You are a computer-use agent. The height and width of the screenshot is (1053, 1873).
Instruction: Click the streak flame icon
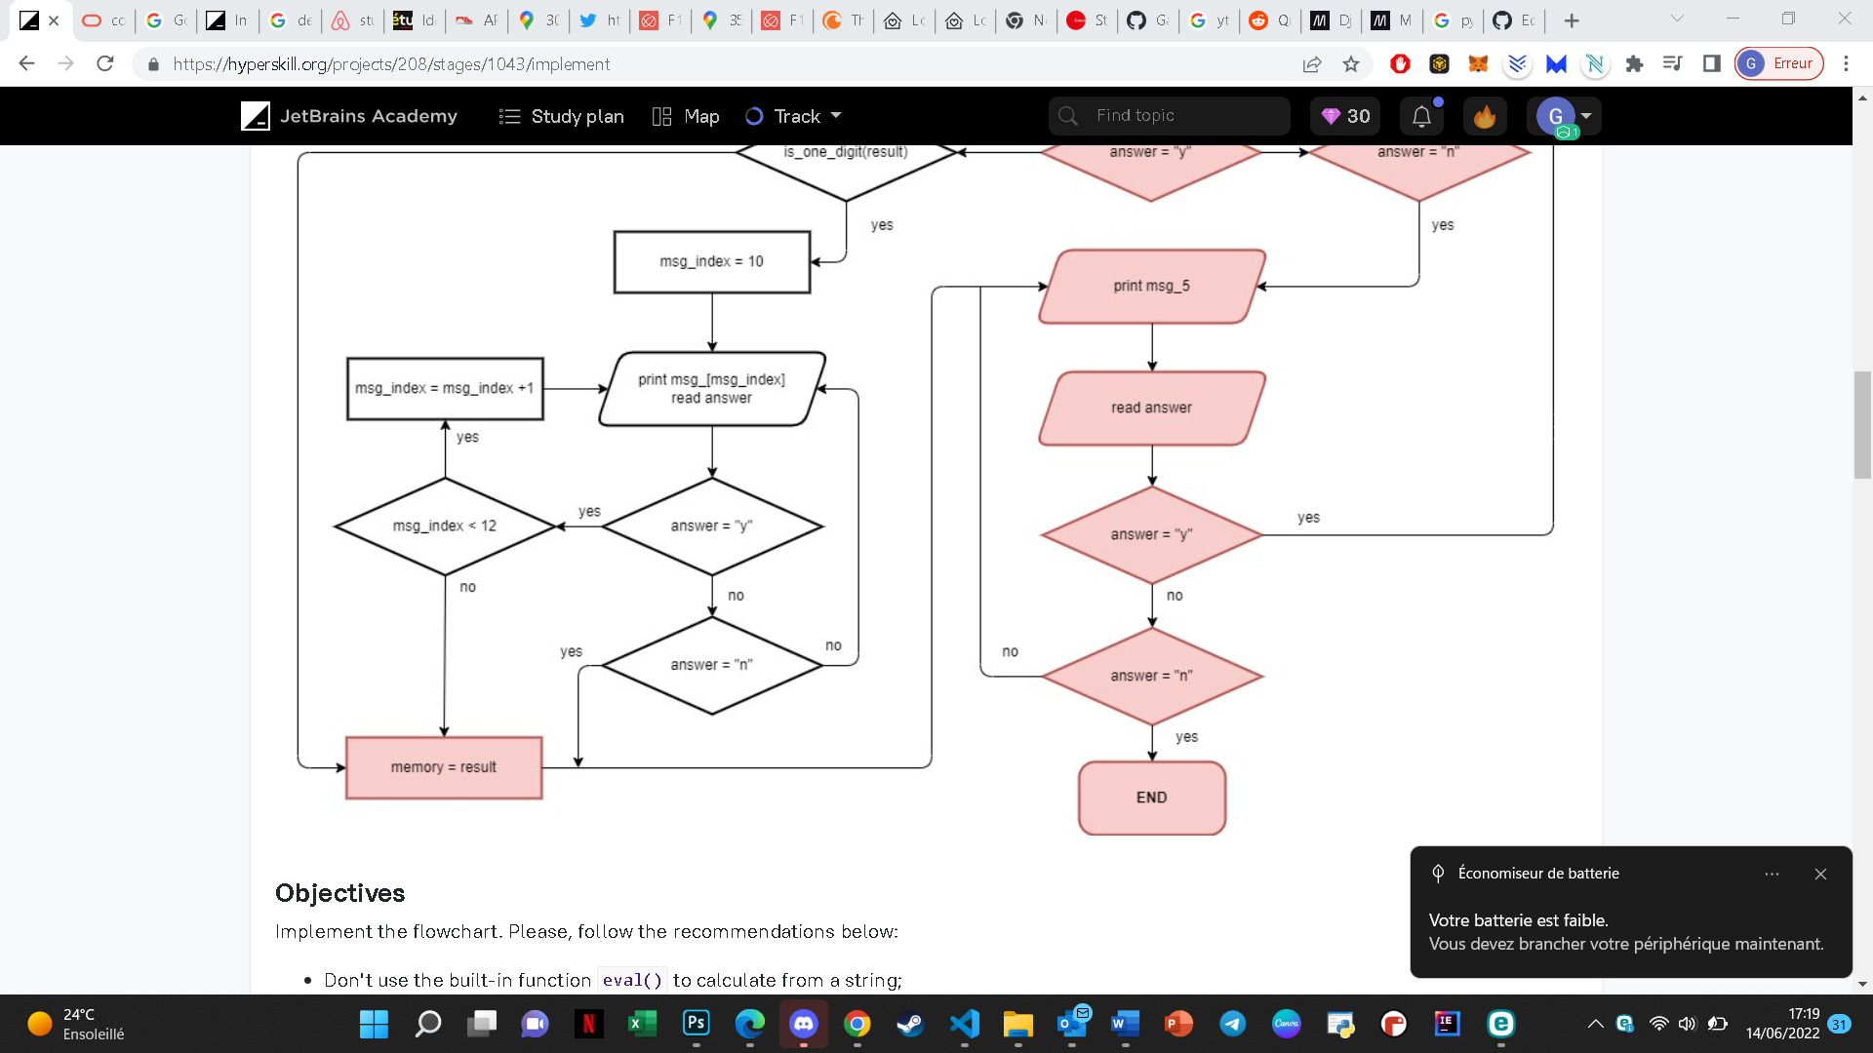pyautogui.click(x=1484, y=116)
